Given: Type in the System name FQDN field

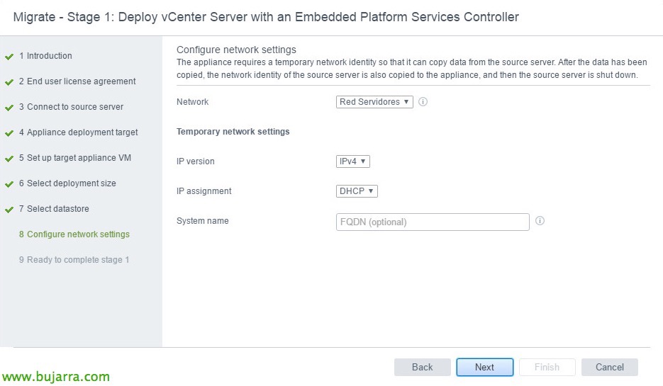Looking at the screenshot, I should pyautogui.click(x=433, y=222).
